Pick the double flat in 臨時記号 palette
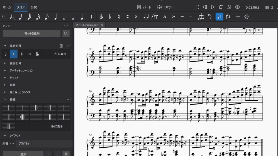278x156 pixels. coord(37,54)
